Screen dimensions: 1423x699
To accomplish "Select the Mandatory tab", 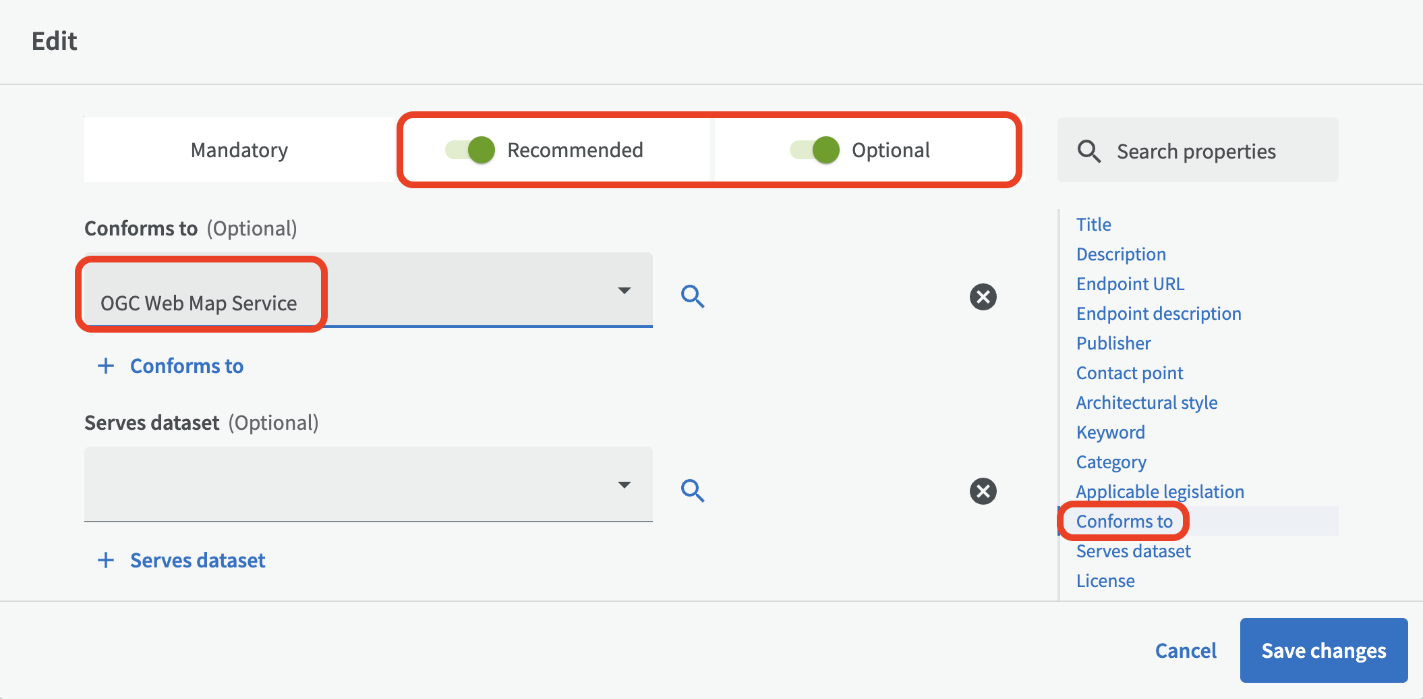I will (239, 150).
